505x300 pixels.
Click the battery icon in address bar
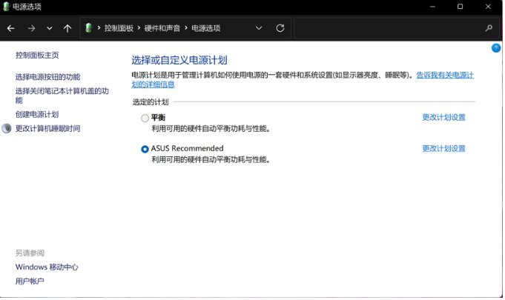pos(88,28)
